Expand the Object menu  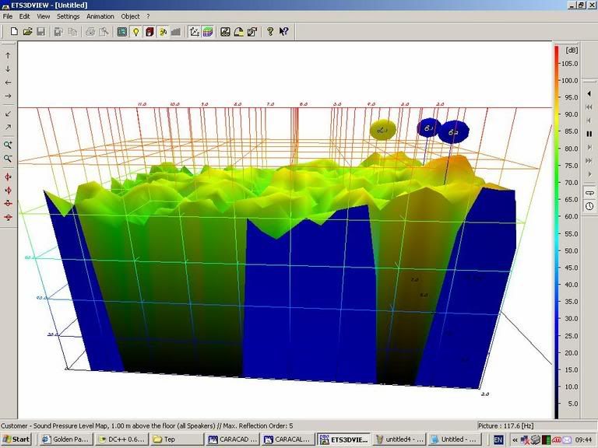click(x=130, y=16)
